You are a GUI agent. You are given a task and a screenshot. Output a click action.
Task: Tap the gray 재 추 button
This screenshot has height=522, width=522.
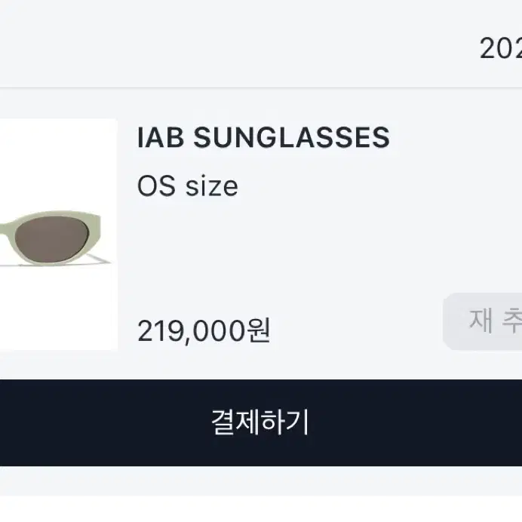(x=483, y=321)
